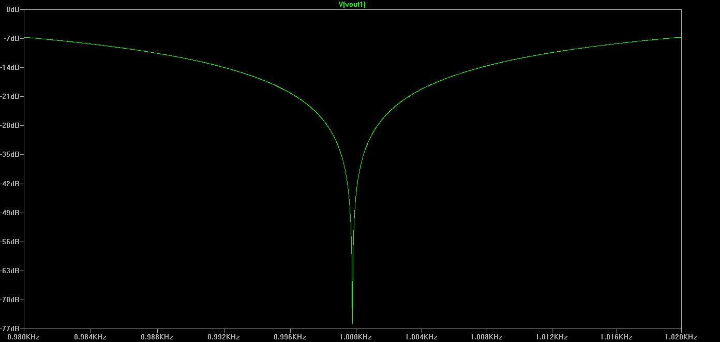Click the 1.012KHz frequency label
The width and height of the screenshot is (720, 342).
[552, 337]
